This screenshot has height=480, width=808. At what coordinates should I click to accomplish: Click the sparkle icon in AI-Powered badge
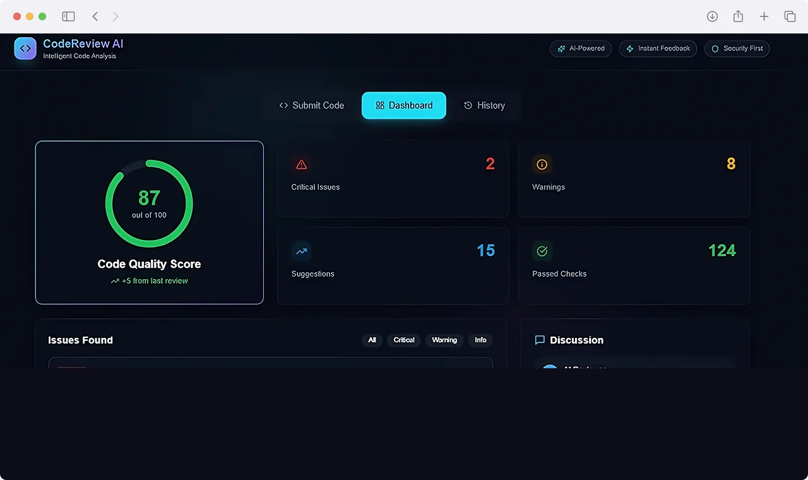coord(561,49)
